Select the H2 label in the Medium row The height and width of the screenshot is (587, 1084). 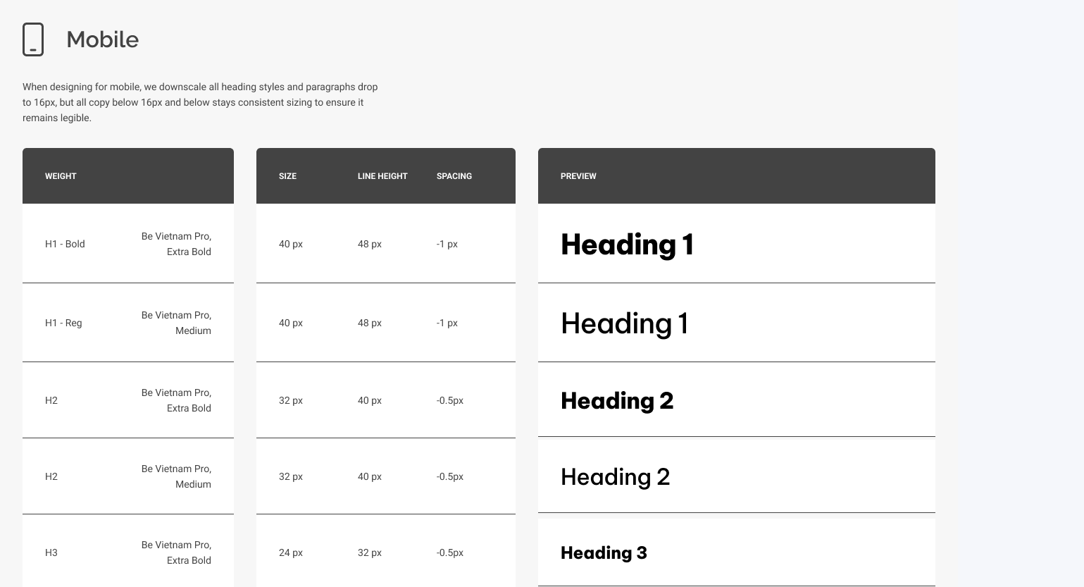click(x=51, y=476)
